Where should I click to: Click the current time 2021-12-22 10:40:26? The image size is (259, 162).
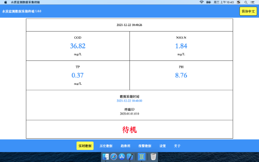(129, 25)
